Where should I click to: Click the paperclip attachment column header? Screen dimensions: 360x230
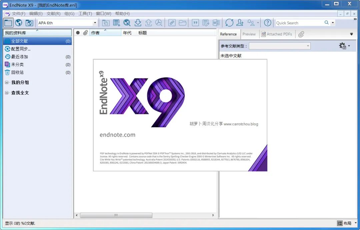pyautogui.click(x=85, y=33)
